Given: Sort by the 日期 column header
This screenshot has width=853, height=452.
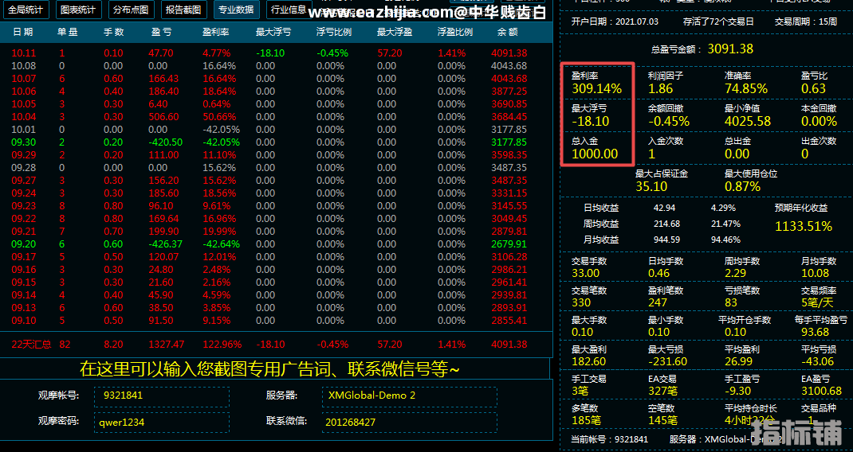Looking at the screenshot, I should coord(23,33).
